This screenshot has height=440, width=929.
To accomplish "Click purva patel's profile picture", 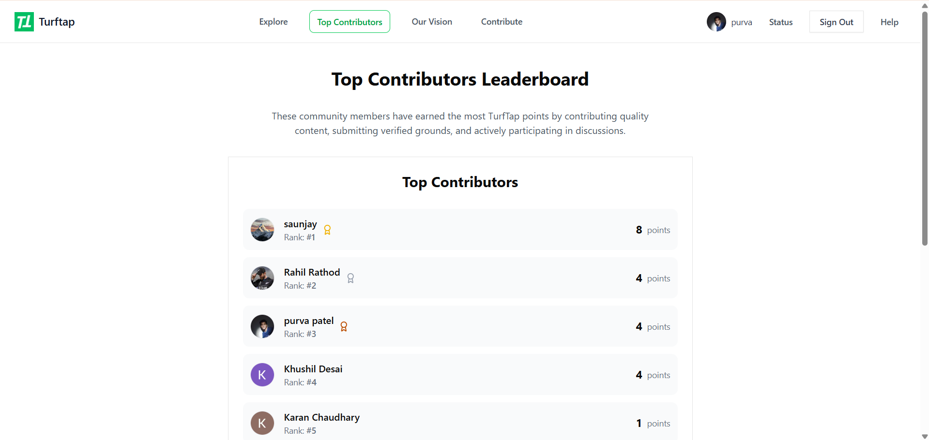I will pyautogui.click(x=262, y=326).
